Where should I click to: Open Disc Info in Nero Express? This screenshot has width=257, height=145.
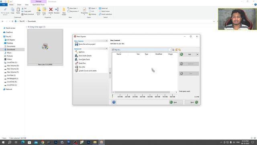[82, 67]
